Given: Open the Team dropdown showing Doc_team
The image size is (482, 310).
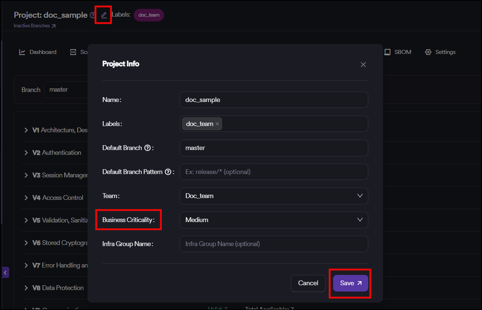Looking at the screenshot, I should click(x=274, y=196).
